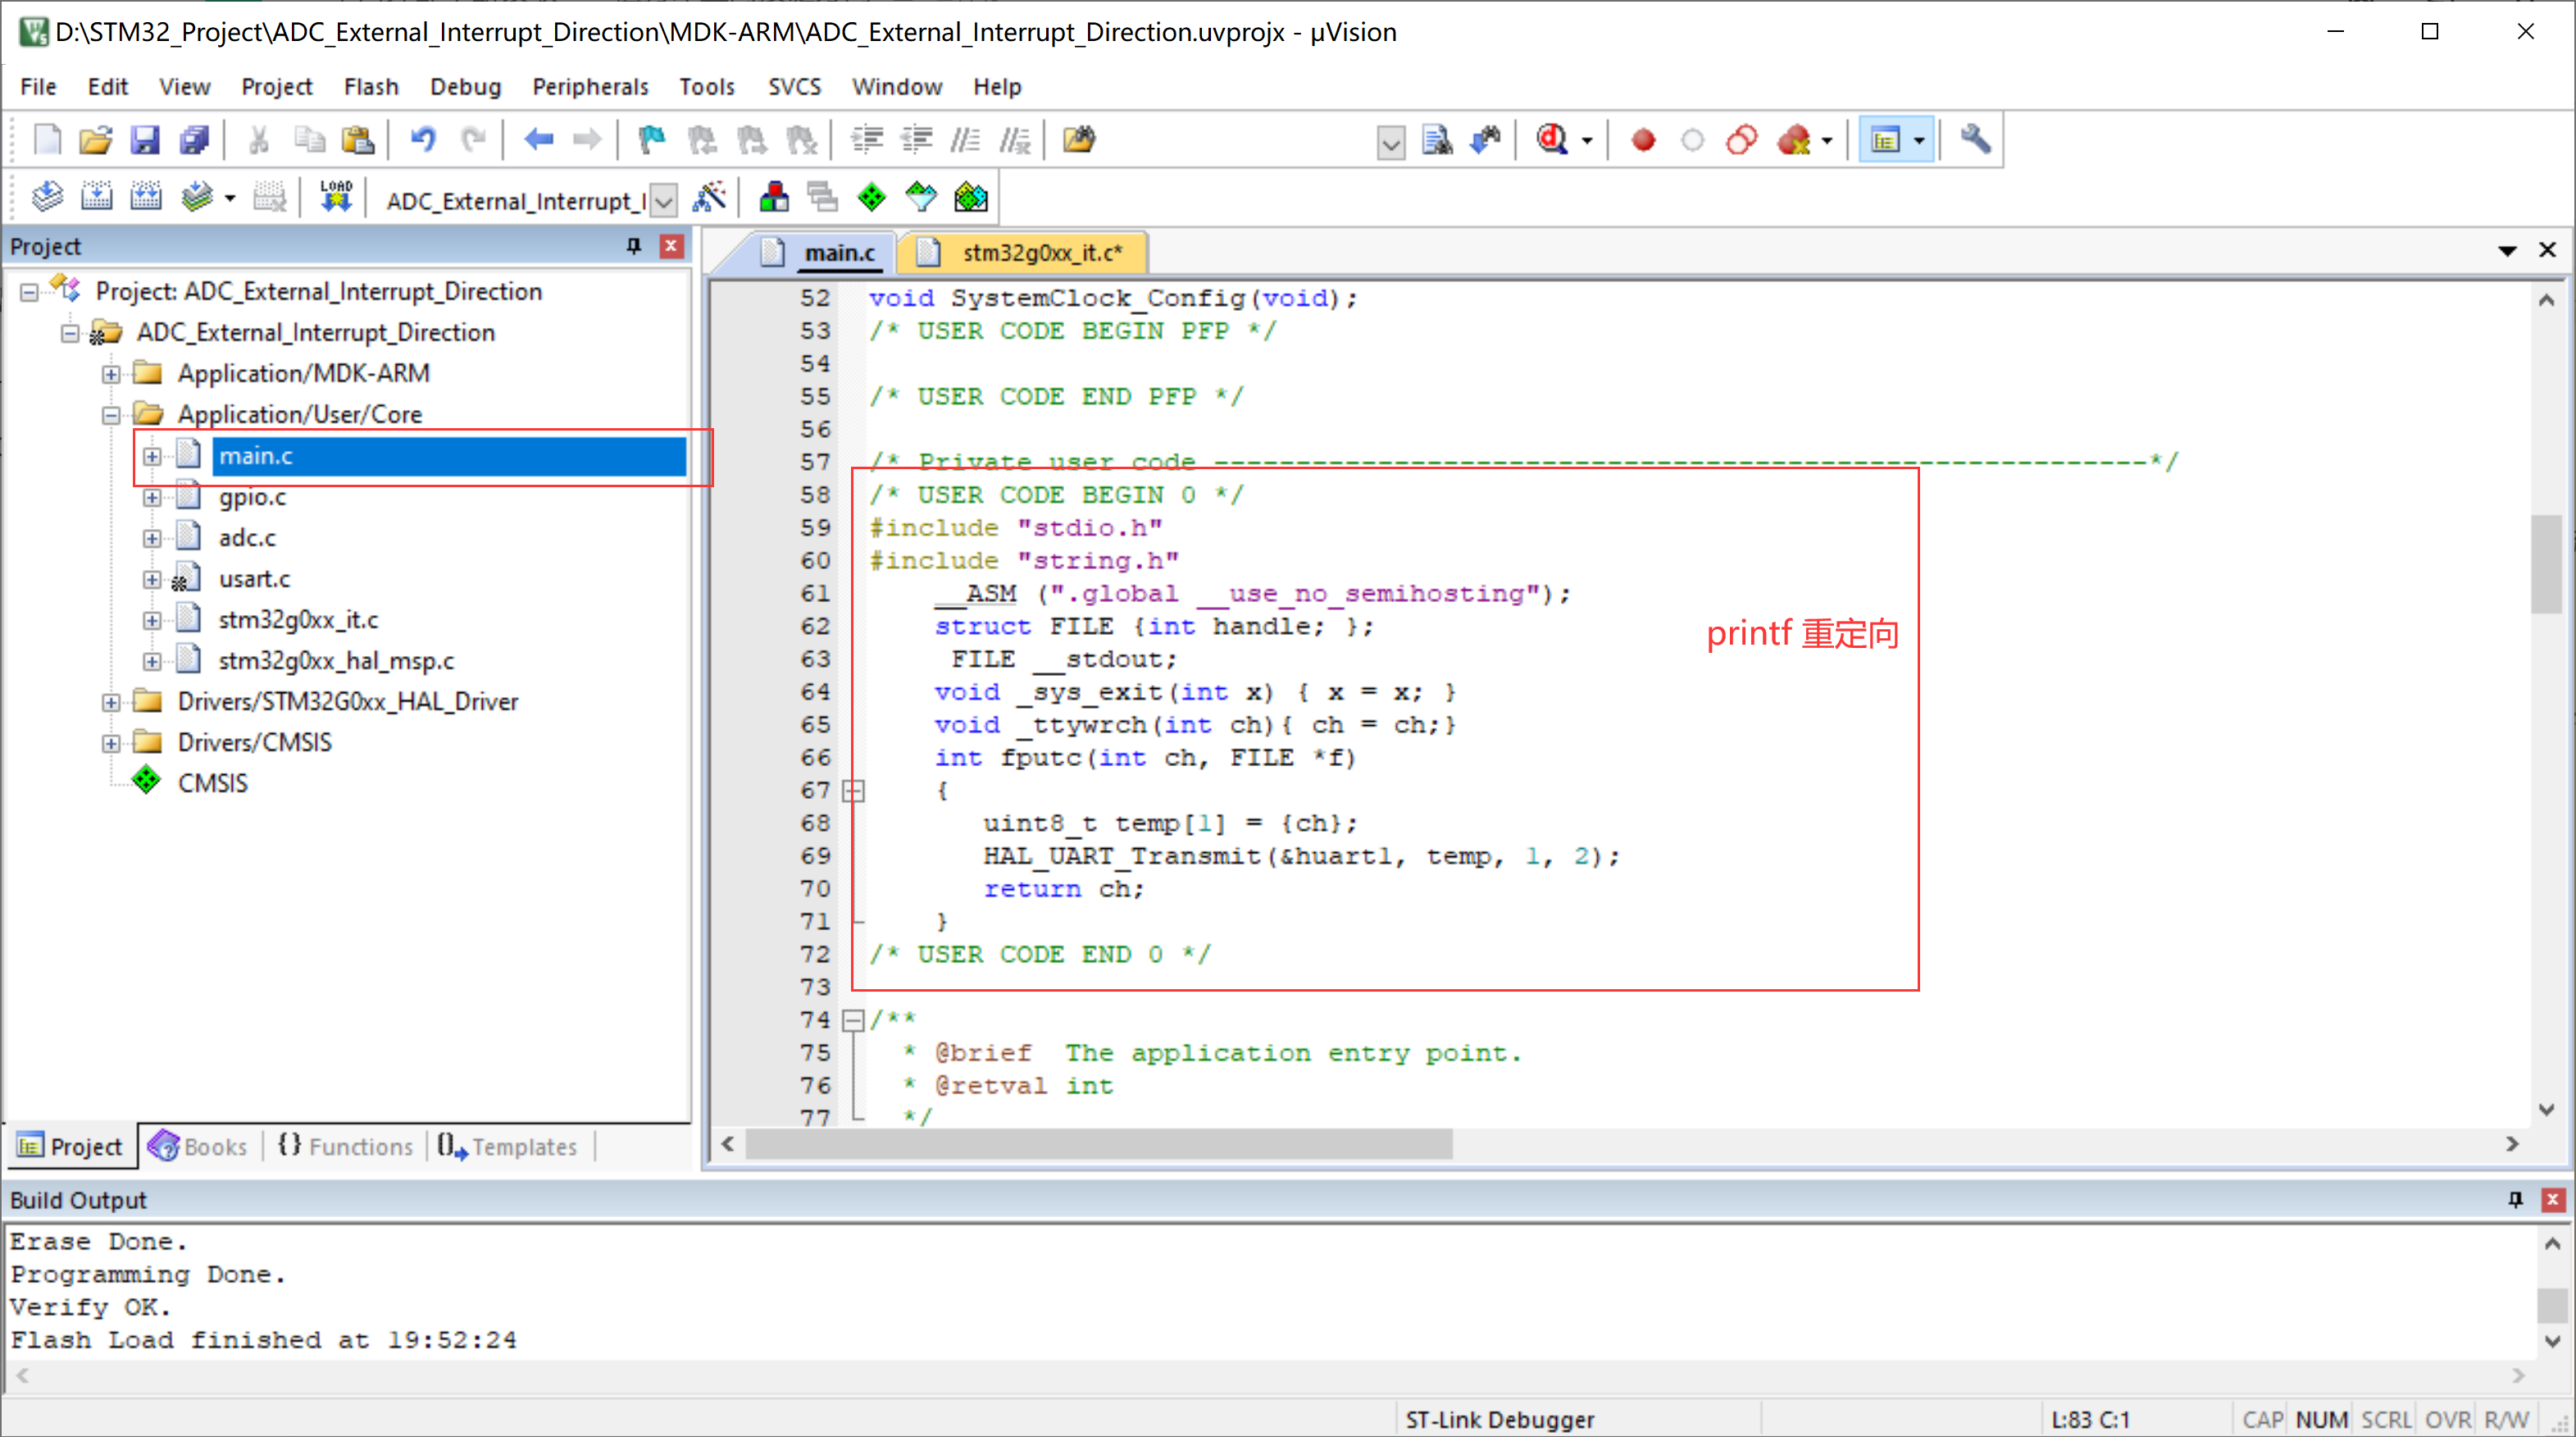Open the Flash menu
2576x1437 pixels.
[x=371, y=87]
